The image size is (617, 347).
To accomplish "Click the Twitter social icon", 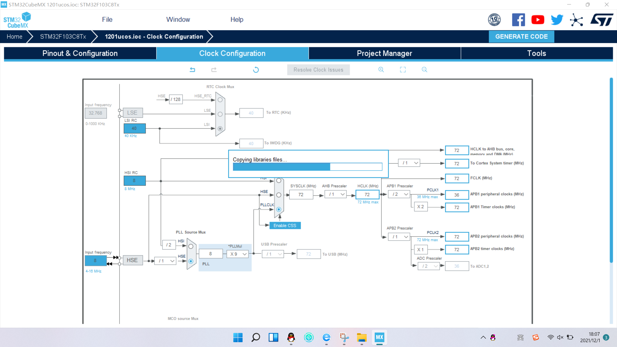I will coord(556,20).
